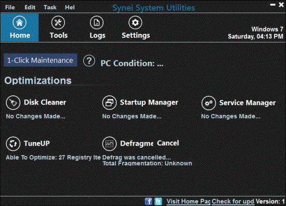Open the Twitter page icon
Image resolution: width=286 pixels, height=206 pixels.
(x=158, y=201)
